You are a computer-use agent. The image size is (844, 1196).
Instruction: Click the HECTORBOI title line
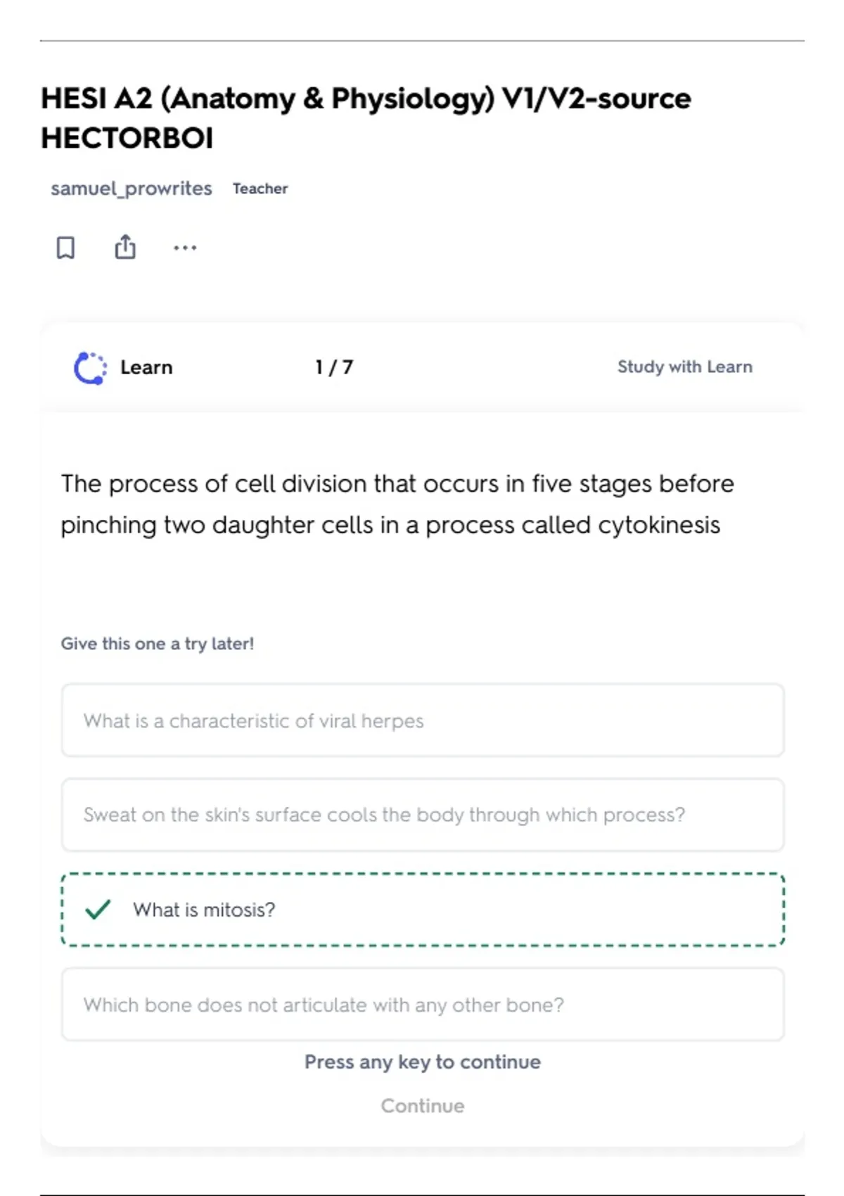[x=127, y=138]
